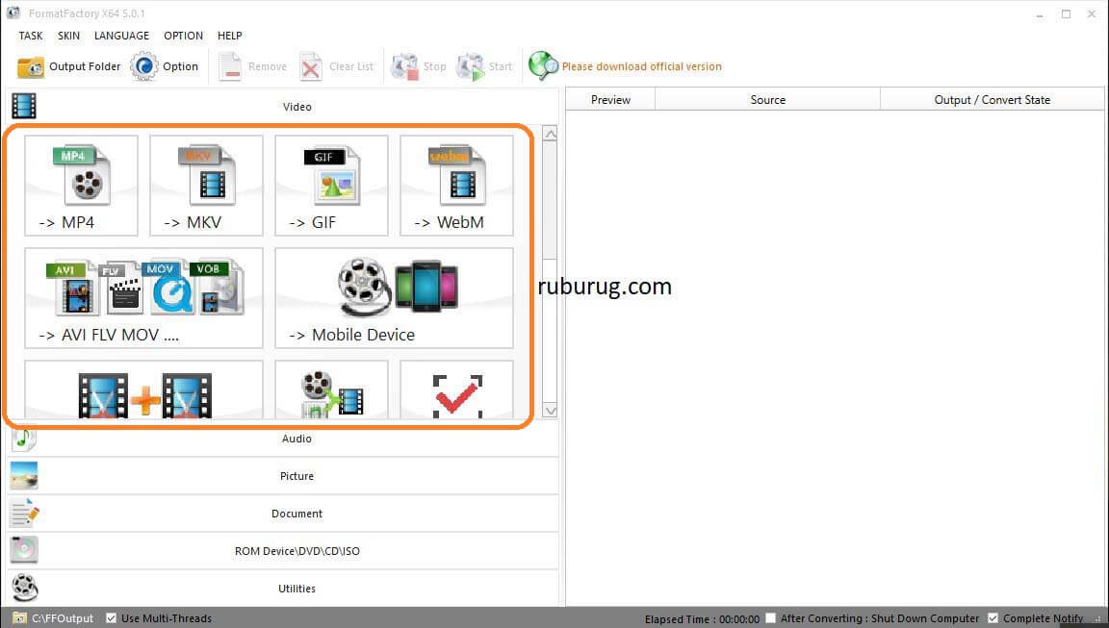Open the film reel to filmstrip tile
Screen dimensions: 1109x628
pyautogui.click(x=332, y=389)
